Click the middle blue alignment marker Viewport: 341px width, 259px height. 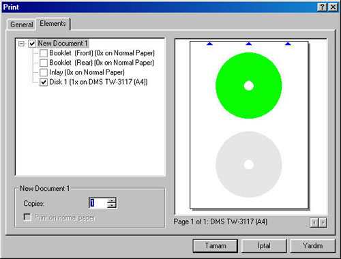pyautogui.click(x=249, y=44)
